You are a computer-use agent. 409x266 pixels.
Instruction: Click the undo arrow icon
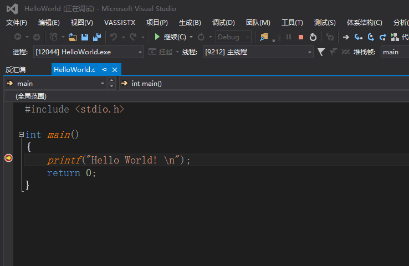point(114,37)
